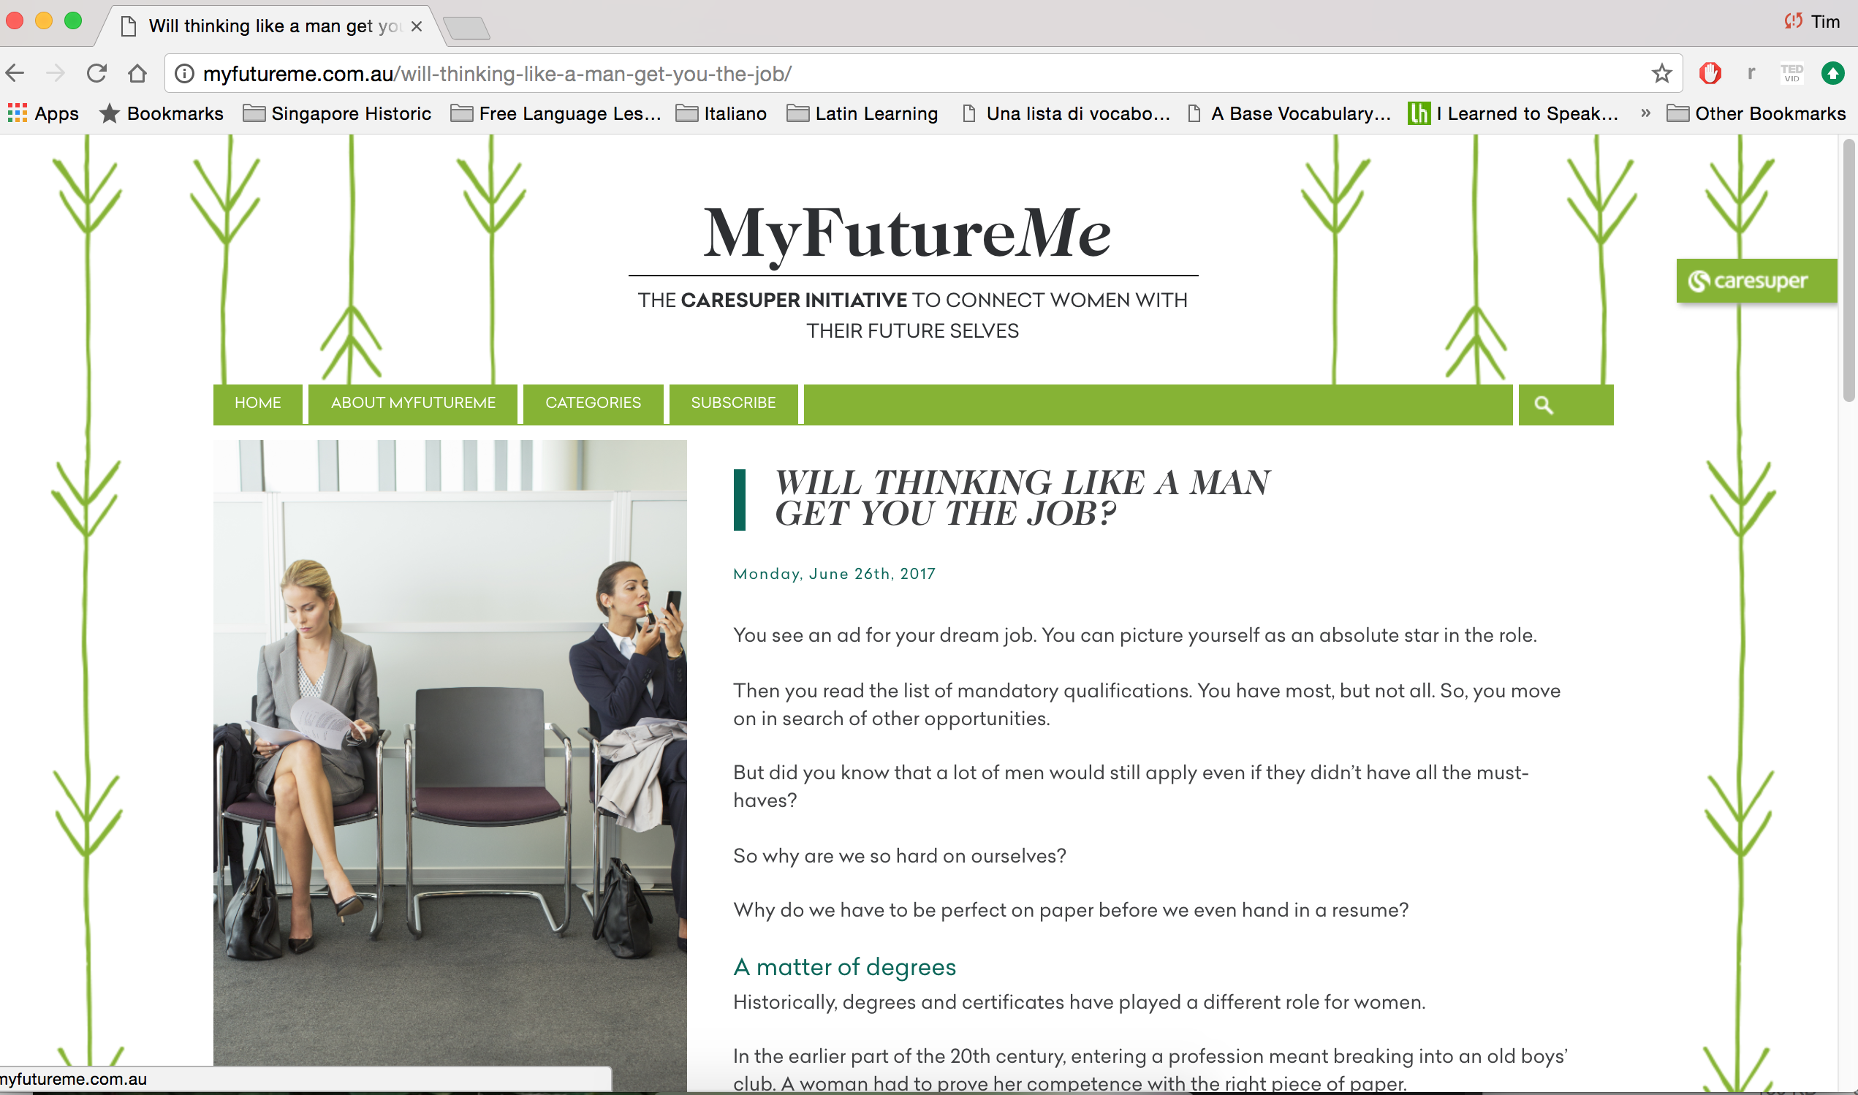This screenshot has width=1858, height=1095.
Task: Bookmark this page with the star icon
Action: coord(1661,73)
